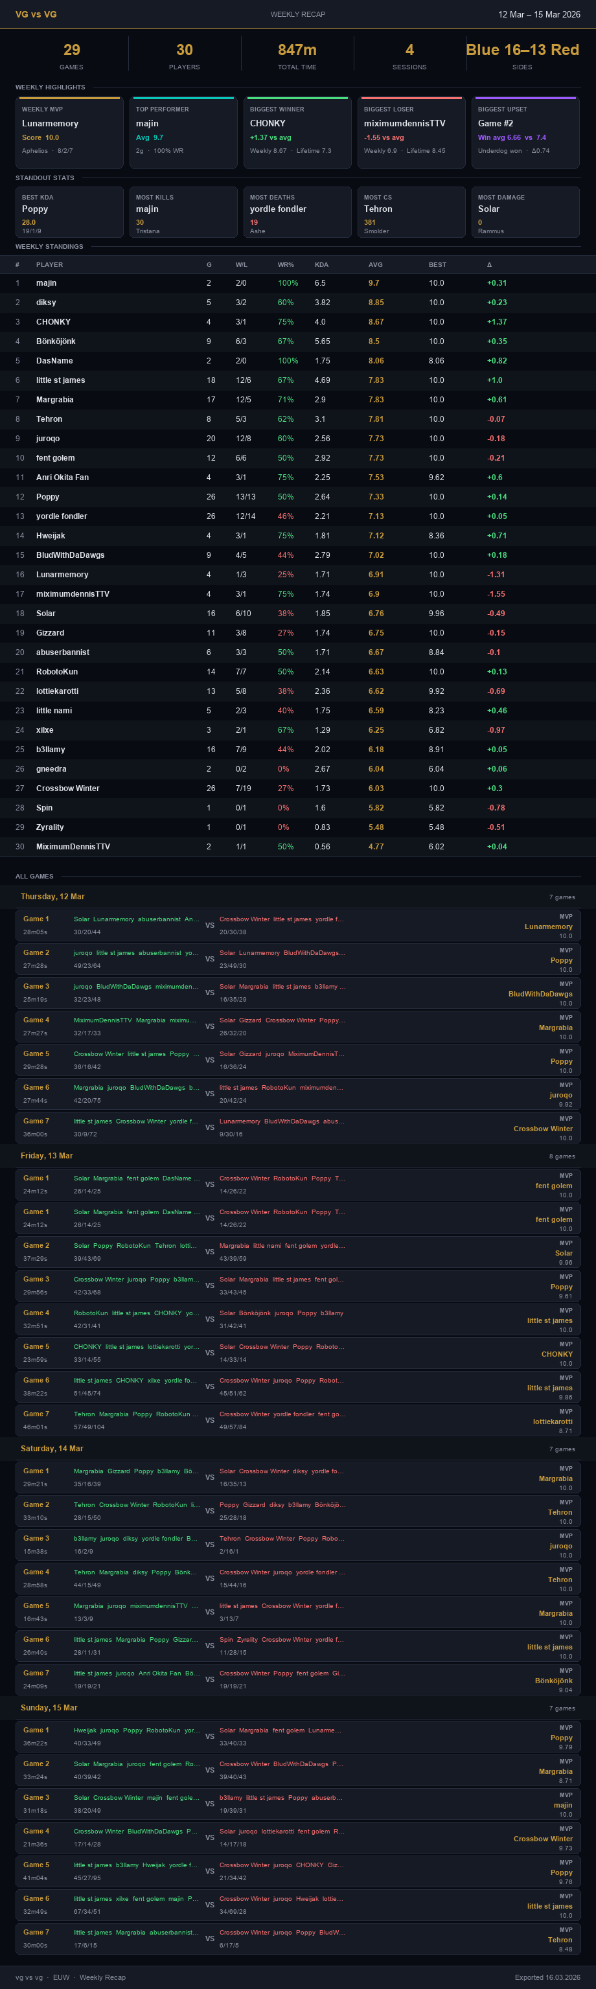Open the 37m29s game with MVP Solar
This screenshot has width=596, height=1989.
tap(298, 1252)
